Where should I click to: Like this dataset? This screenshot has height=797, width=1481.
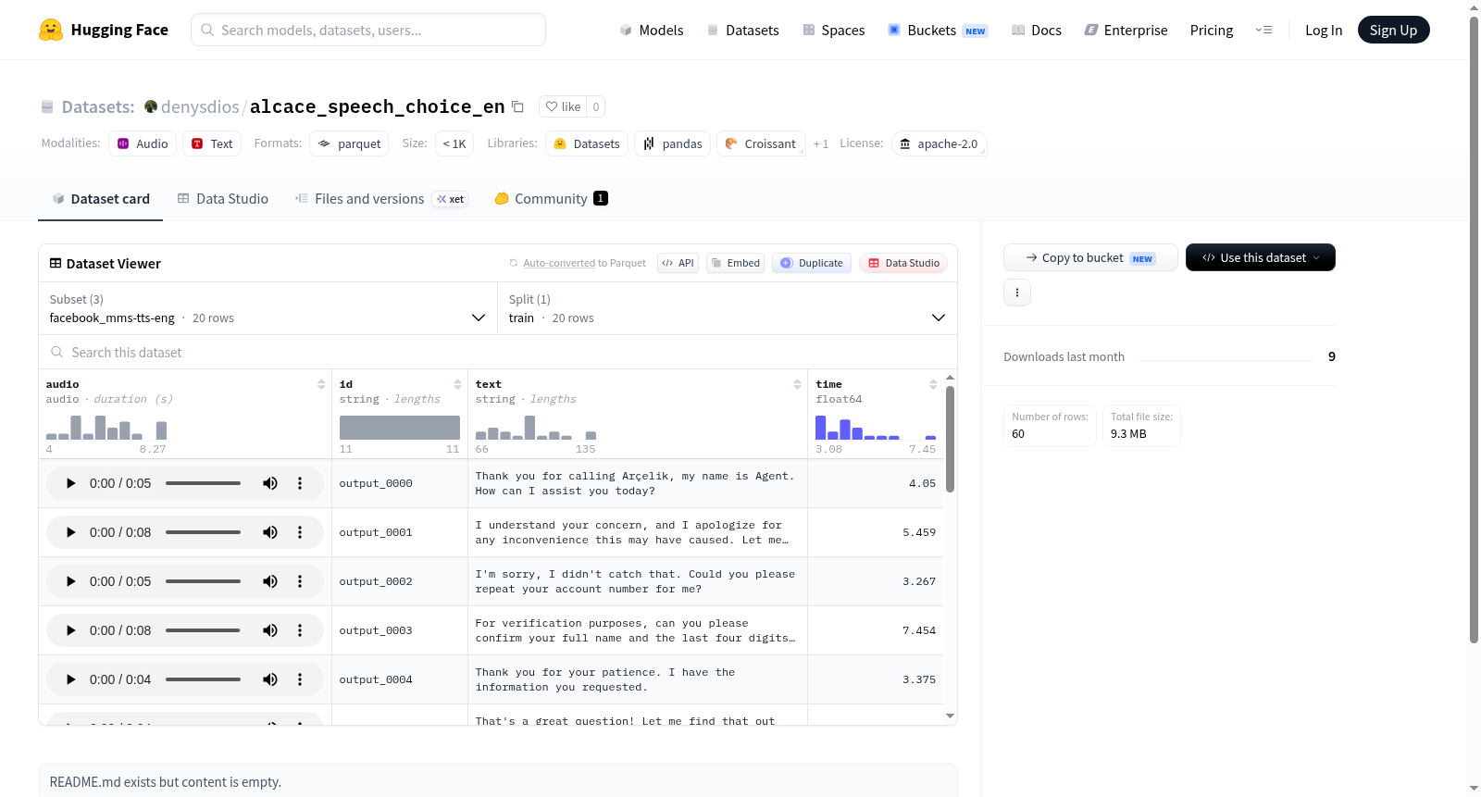click(563, 106)
